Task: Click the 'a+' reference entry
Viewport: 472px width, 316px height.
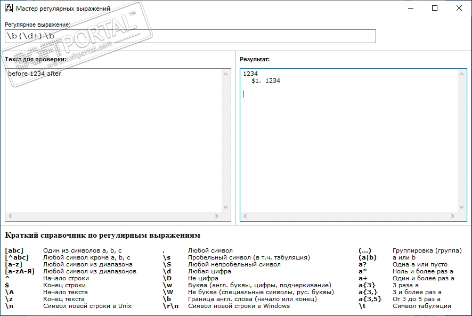Action: coord(363,278)
